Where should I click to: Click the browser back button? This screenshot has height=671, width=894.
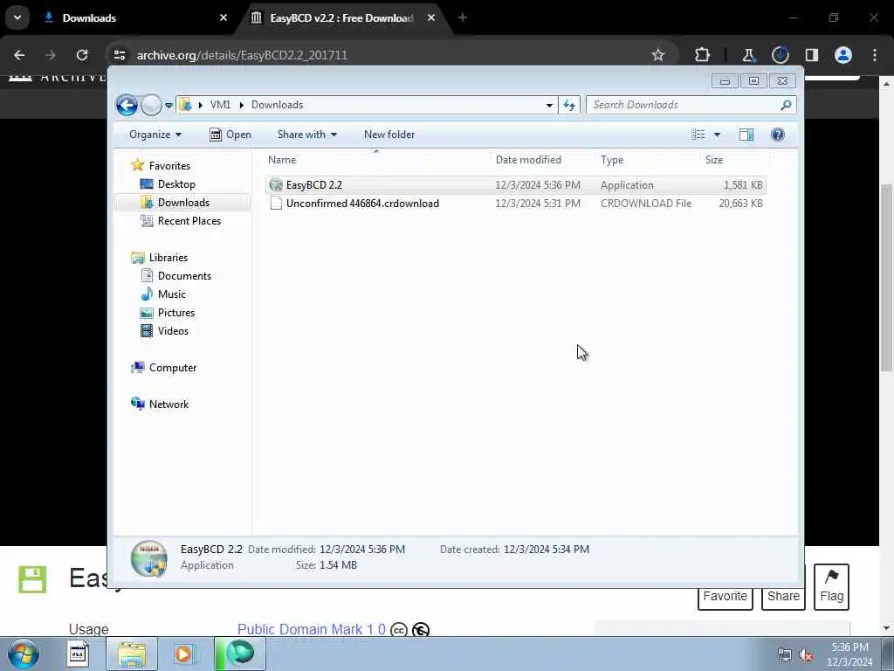point(19,55)
